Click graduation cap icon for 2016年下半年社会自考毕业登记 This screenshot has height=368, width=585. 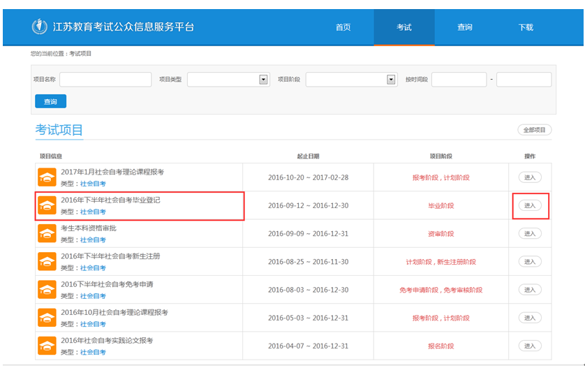pyautogui.click(x=47, y=205)
